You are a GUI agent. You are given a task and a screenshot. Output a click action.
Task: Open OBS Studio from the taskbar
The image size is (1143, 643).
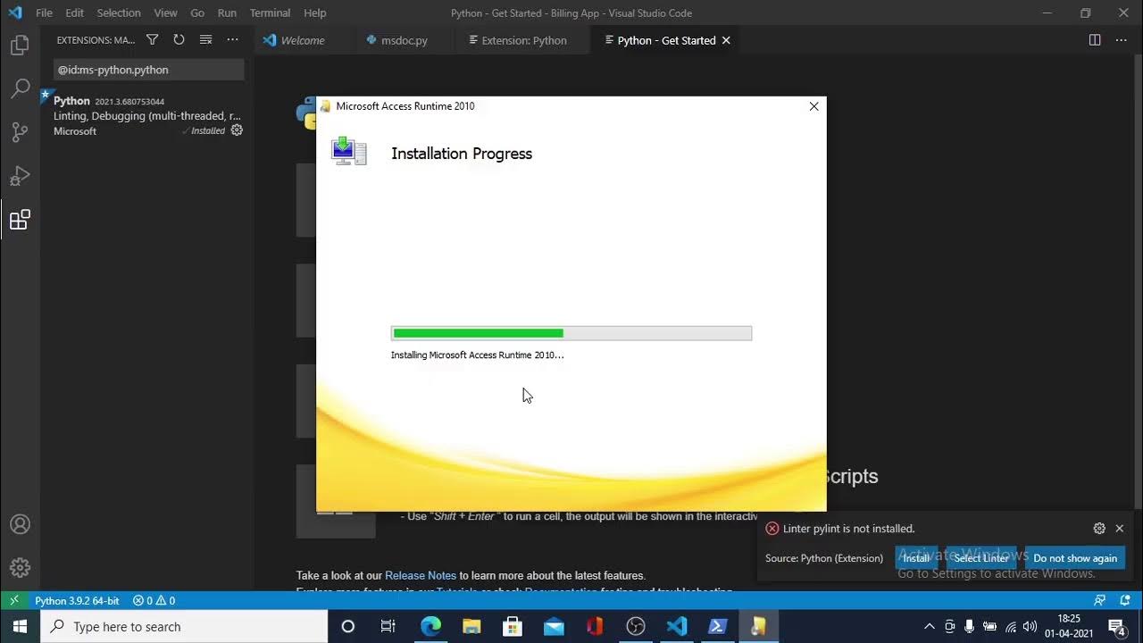pyautogui.click(x=636, y=626)
